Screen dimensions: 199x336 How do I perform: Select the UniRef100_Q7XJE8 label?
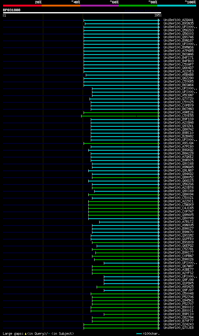click(x=178, y=328)
